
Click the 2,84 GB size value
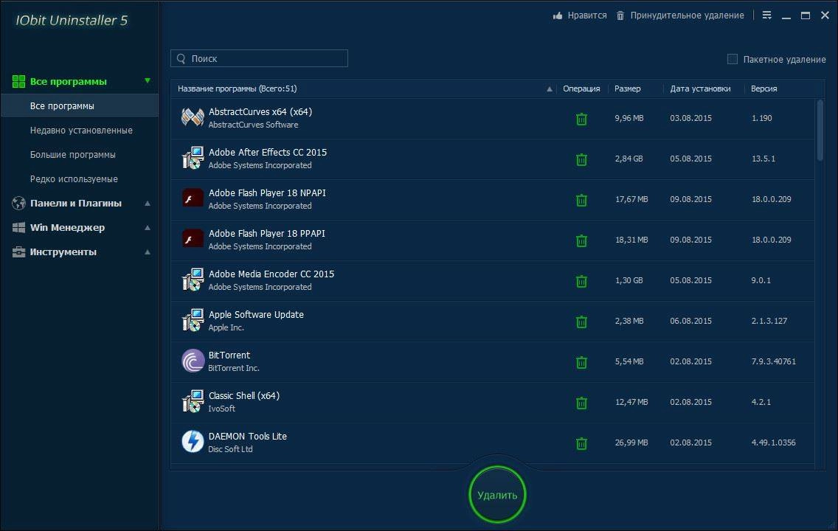pyautogui.click(x=628, y=159)
